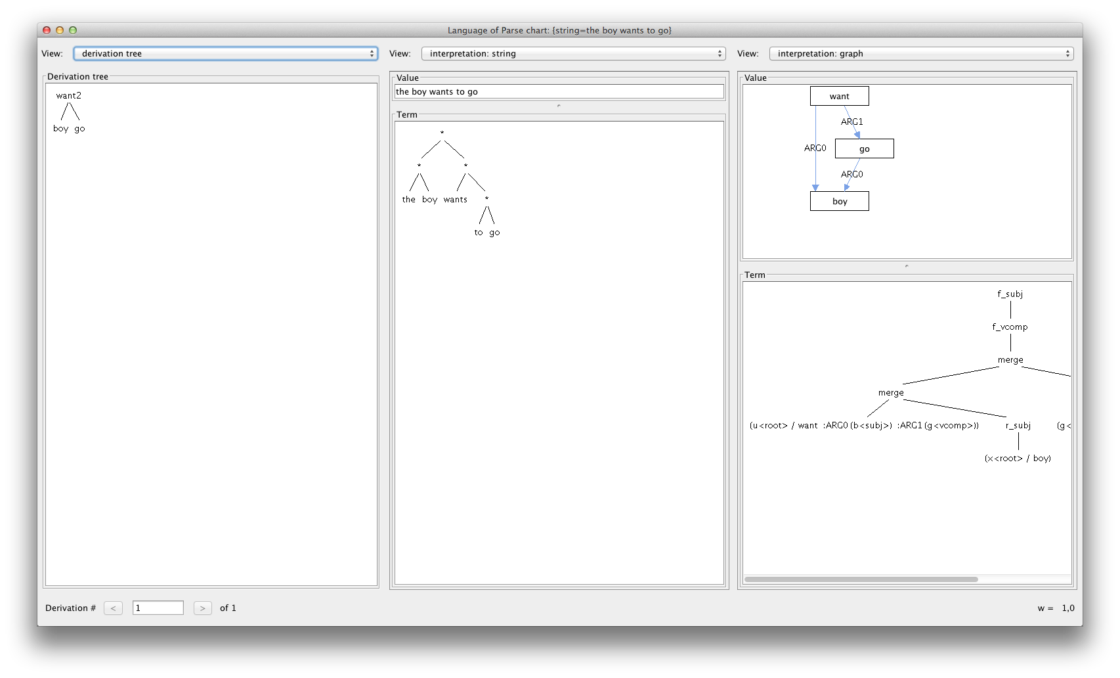
Task: Click the ARG0 label between go and boy
Action: 851,174
